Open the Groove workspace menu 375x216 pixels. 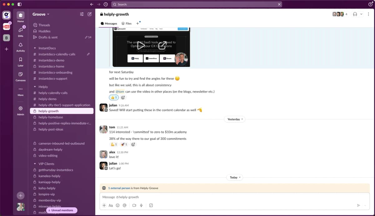click(41, 14)
